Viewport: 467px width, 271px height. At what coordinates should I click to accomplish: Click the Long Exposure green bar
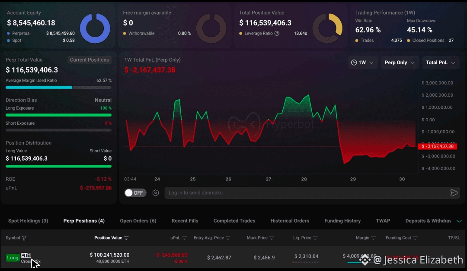tap(58, 115)
